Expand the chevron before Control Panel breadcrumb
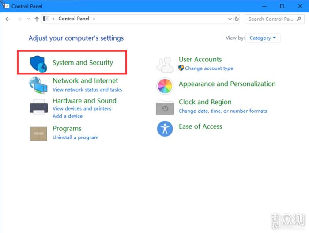The image size is (309, 233). click(53, 19)
